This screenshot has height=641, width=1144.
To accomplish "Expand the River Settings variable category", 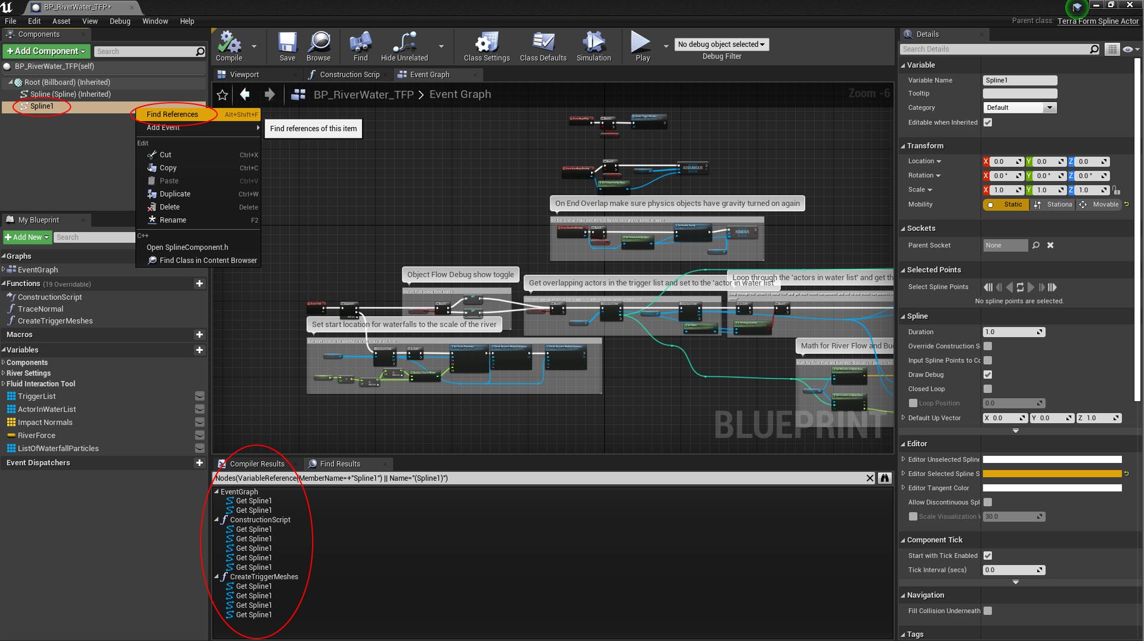I will tap(4, 373).
